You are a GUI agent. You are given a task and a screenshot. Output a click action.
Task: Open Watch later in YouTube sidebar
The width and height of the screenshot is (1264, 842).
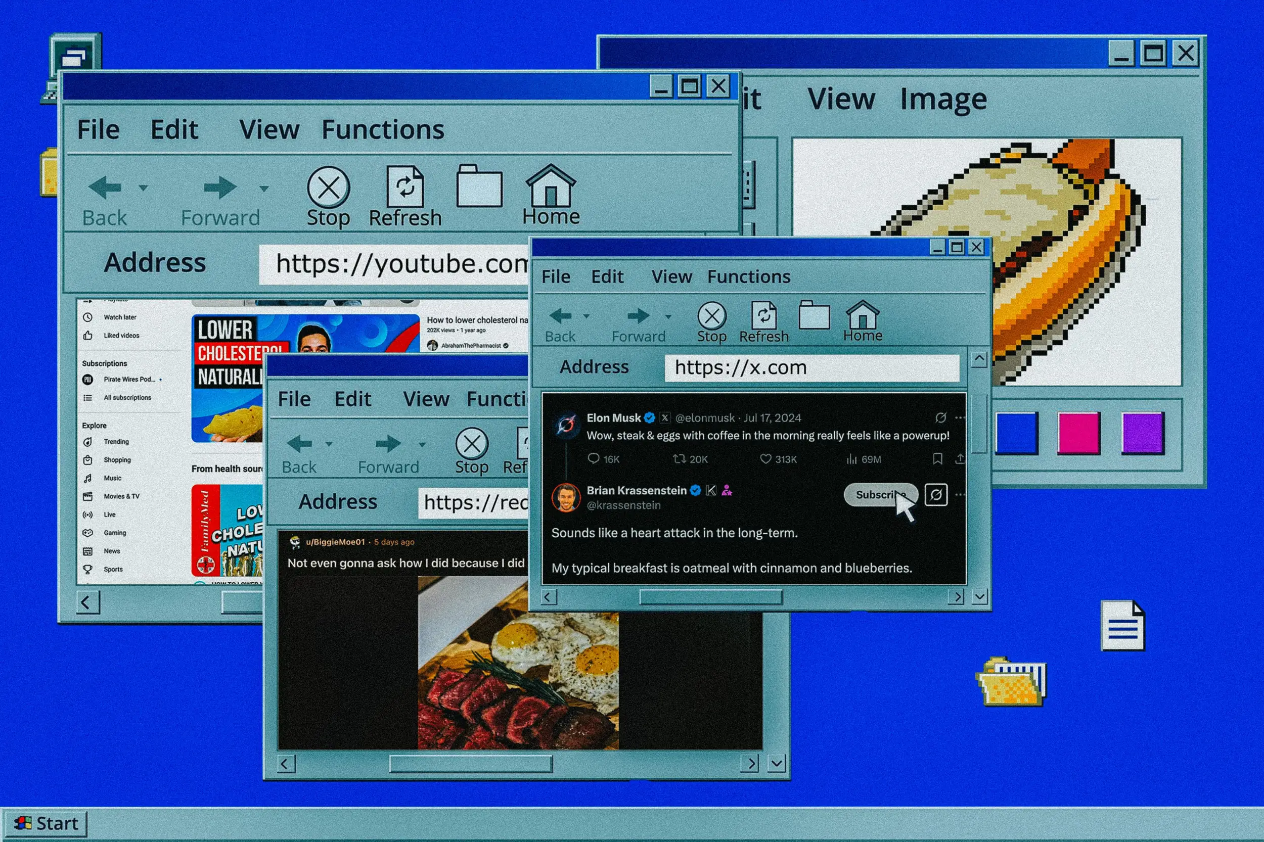(119, 317)
